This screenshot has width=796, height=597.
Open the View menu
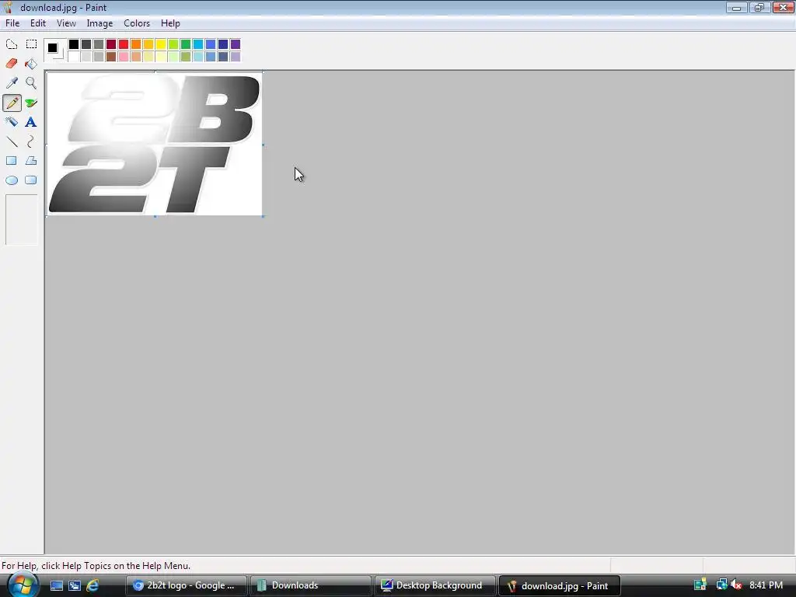point(66,23)
